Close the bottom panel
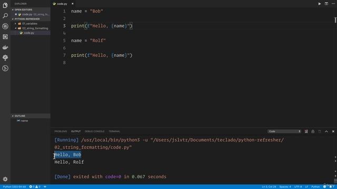Screen dimensions: 337x189 (x=333, y=131)
